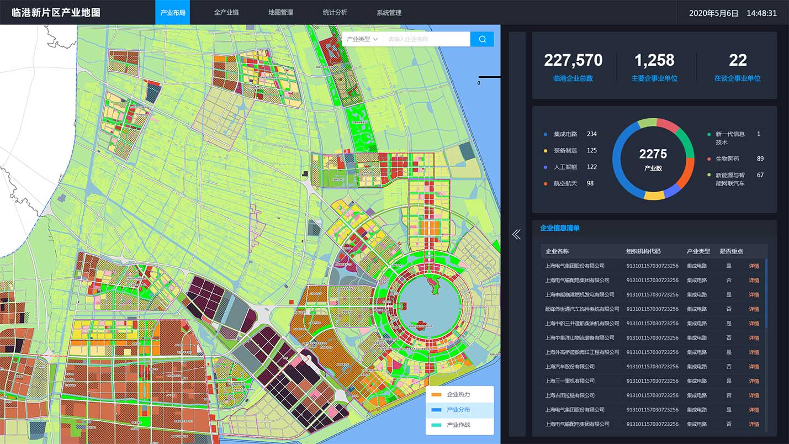The image size is (789, 444).
Task: Click the blue search magnifier button
Action: click(482, 39)
